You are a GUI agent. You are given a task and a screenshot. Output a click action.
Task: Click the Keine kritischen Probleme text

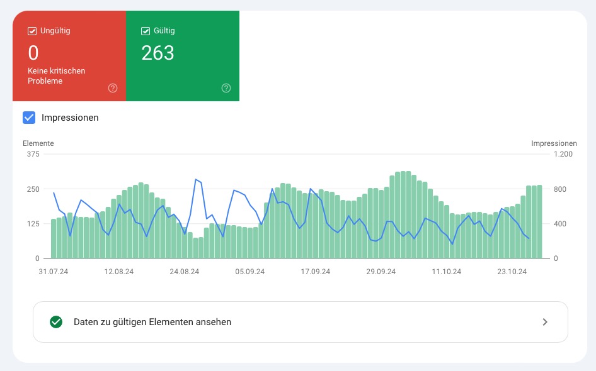pos(57,75)
